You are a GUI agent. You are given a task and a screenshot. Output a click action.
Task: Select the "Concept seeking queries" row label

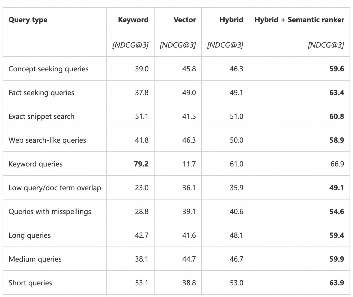[x=48, y=69]
